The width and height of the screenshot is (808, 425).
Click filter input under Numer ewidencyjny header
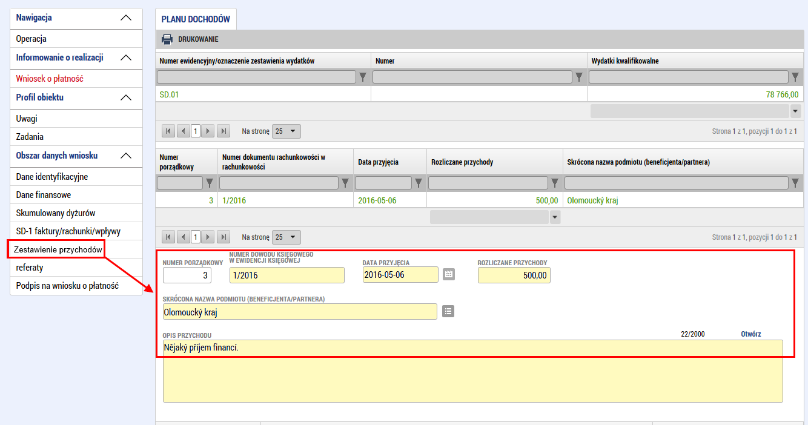coord(256,77)
